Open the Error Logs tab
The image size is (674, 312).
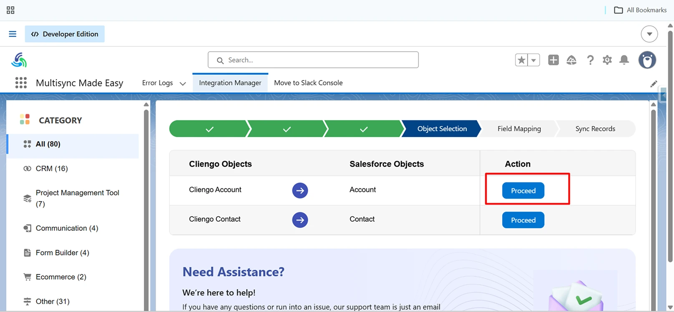tap(157, 83)
